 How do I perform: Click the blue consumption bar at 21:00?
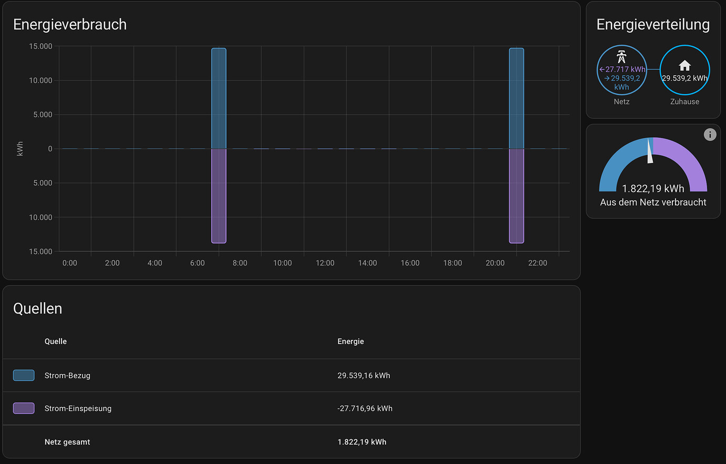(x=517, y=98)
